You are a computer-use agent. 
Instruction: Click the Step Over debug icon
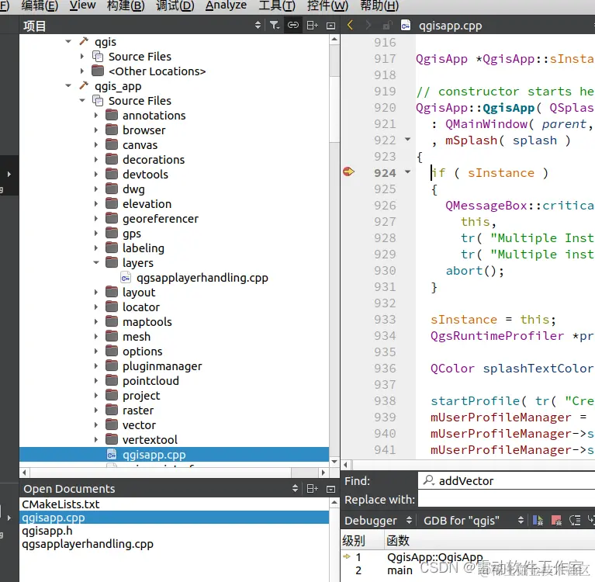575,521
